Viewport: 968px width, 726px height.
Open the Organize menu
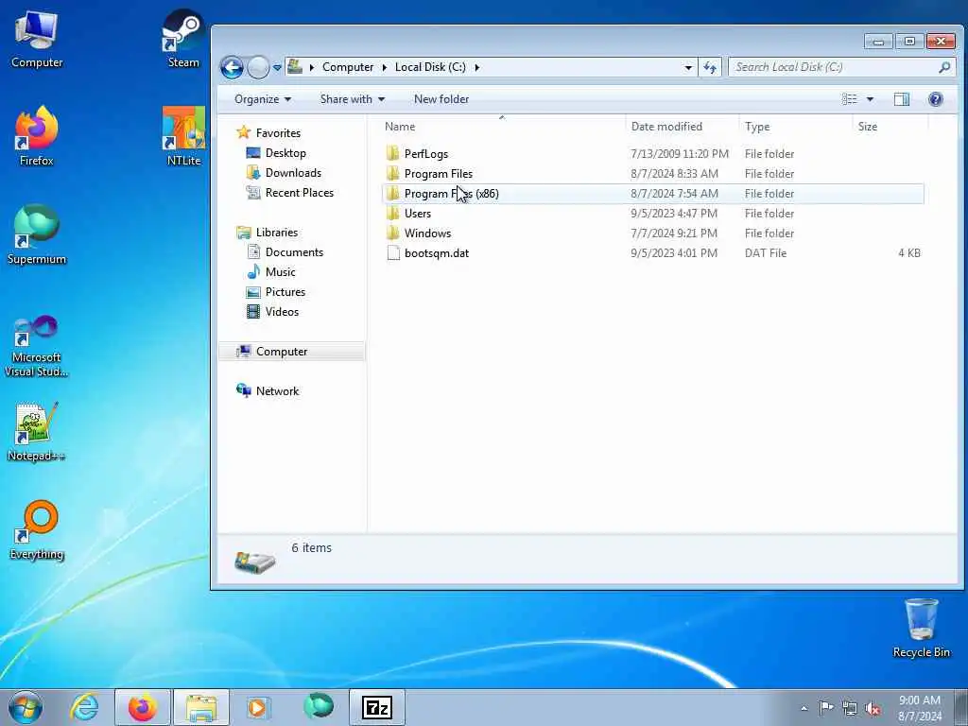click(263, 99)
